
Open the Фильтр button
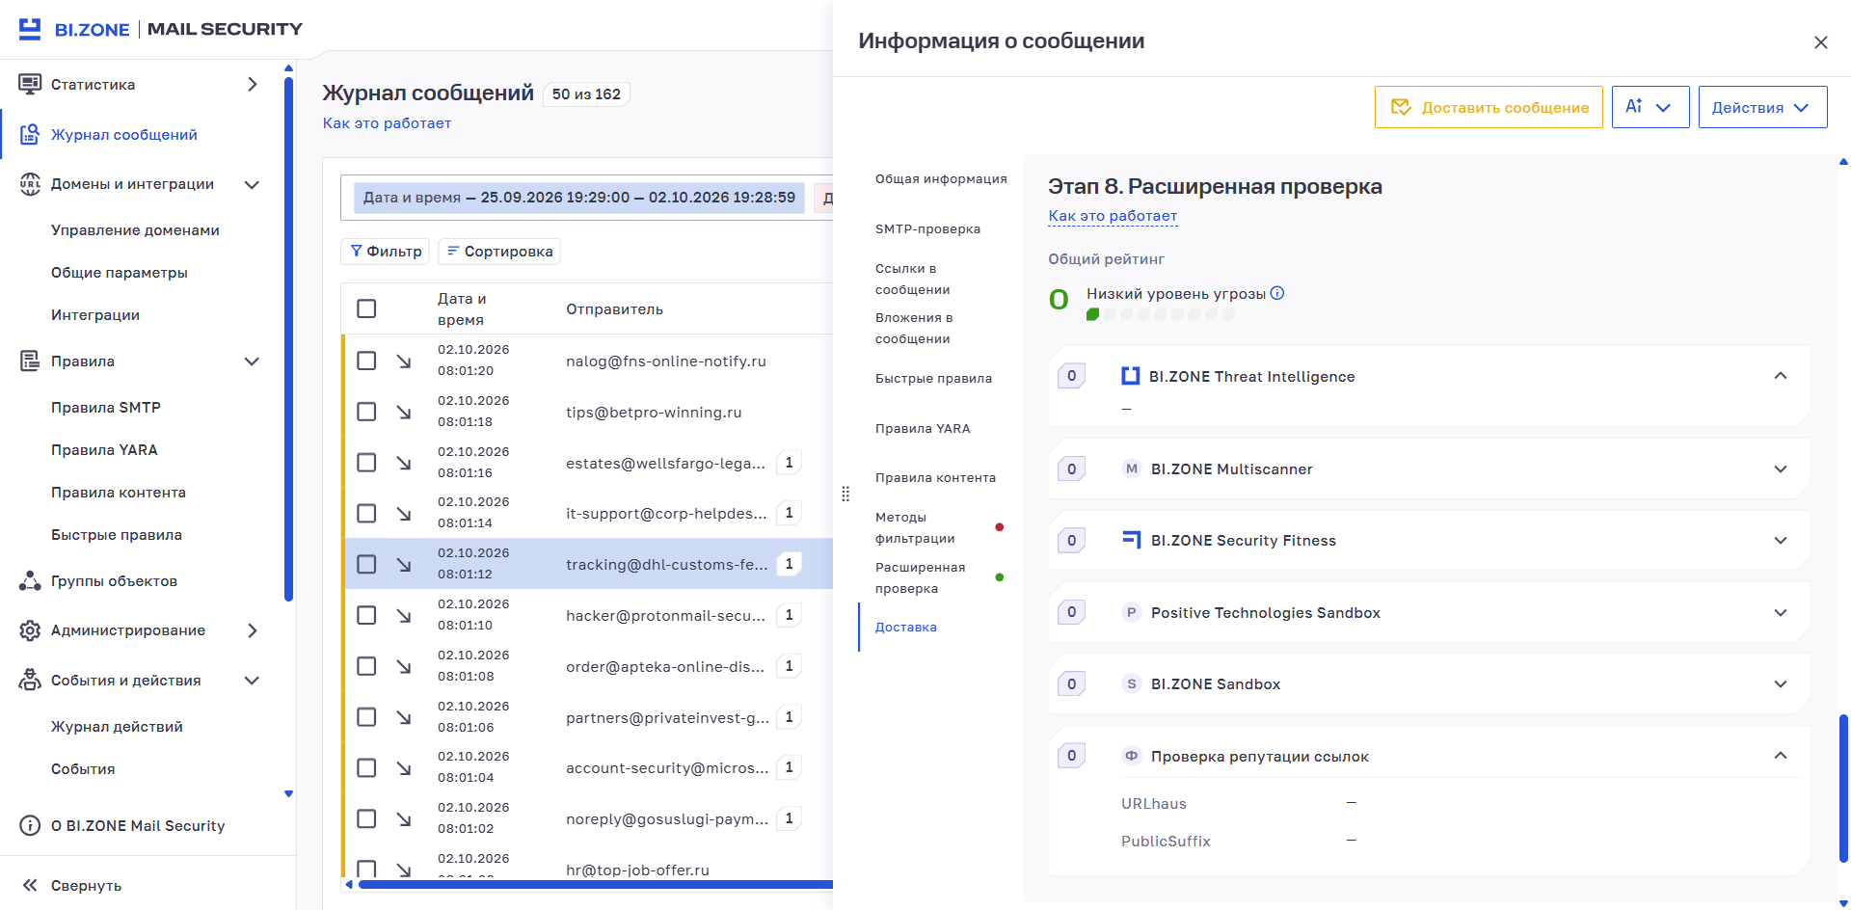coord(385,251)
